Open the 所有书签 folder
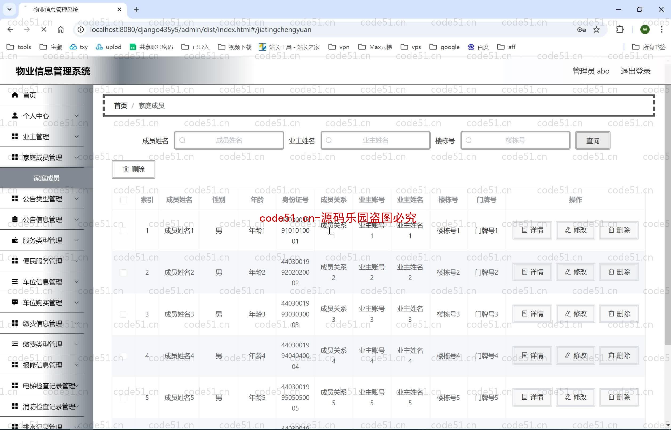Image resolution: width=671 pixels, height=430 pixels. click(x=648, y=47)
